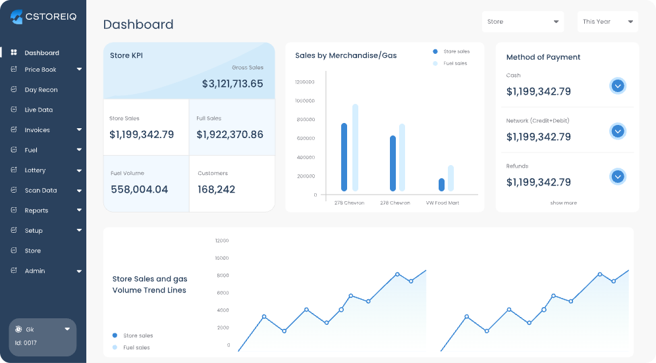Click the Store sidebar icon
The height and width of the screenshot is (363, 656).
coord(14,250)
